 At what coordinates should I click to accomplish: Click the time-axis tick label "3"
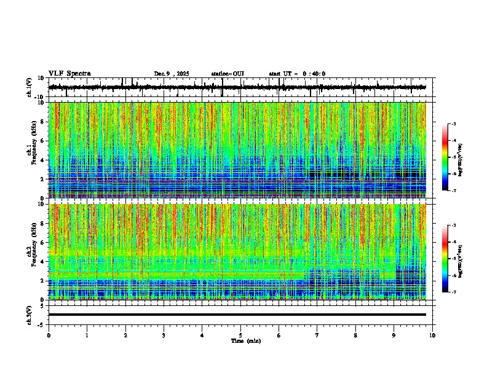164,335
